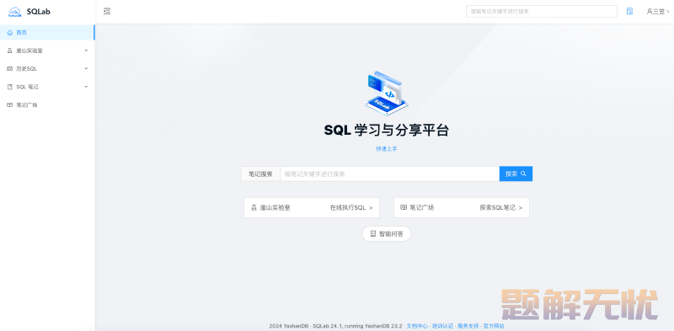Click the flask icon on the 崖山实验室 card

tap(254, 208)
